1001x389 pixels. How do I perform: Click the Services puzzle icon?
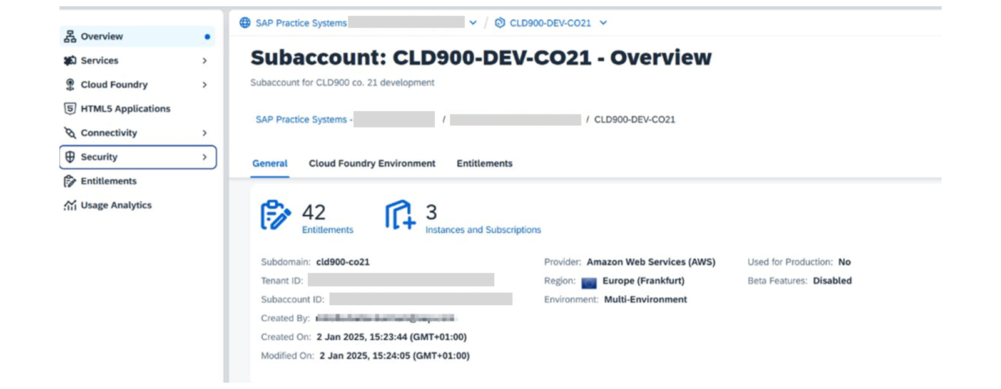pyautogui.click(x=70, y=61)
